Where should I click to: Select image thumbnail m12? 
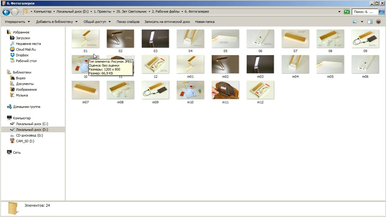(x=260, y=90)
